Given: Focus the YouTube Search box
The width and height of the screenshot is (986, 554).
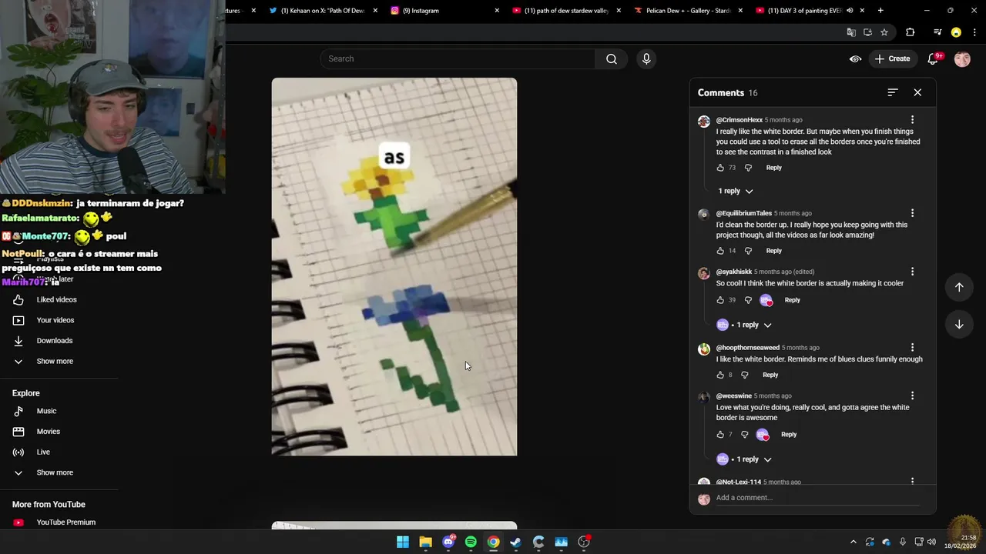Looking at the screenshot, I should click(x=458, y=58).
